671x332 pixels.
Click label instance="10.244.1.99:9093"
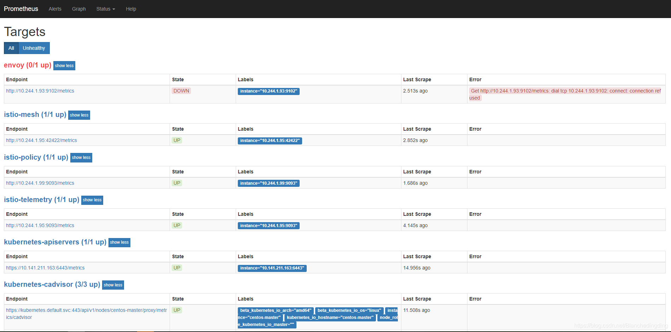269,183
